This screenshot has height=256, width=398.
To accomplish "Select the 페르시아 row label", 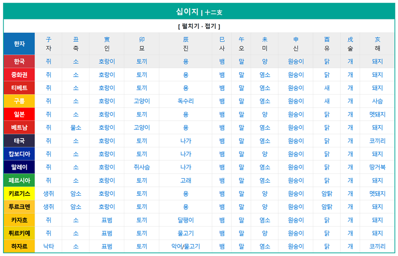I will tap(19, 180).
